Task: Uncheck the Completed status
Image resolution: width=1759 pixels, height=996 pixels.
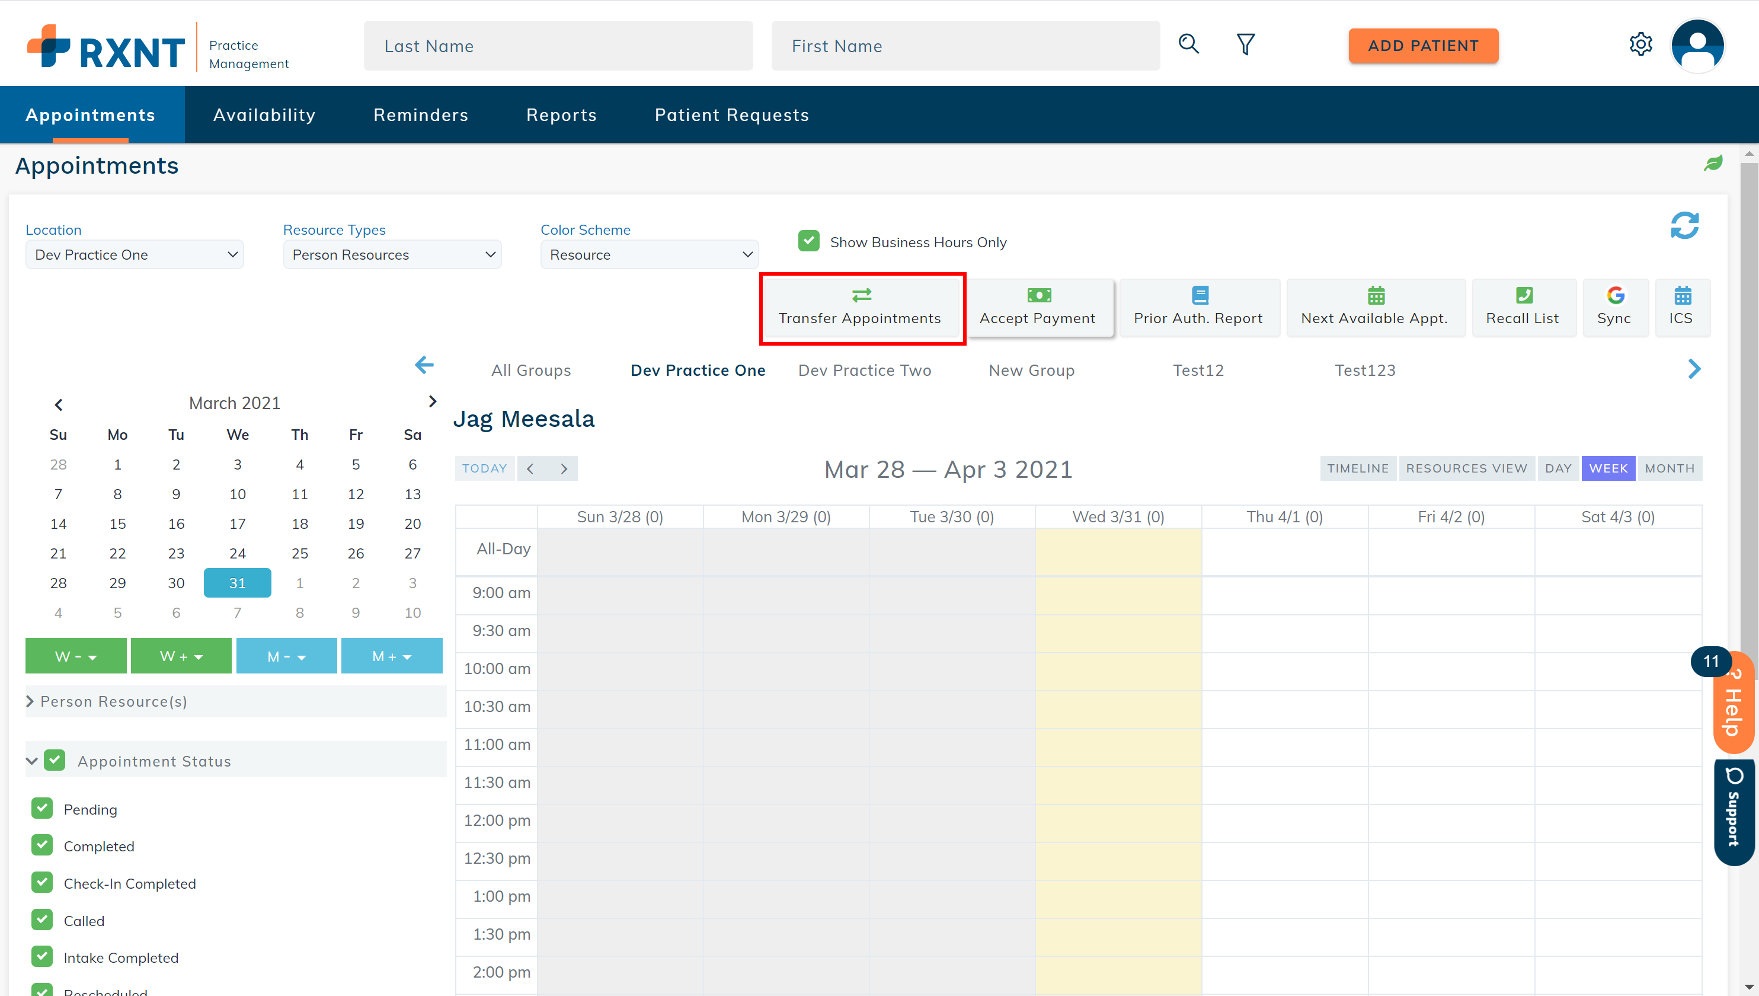Action: 43,845
